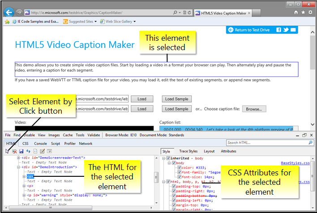Expand the DemoScreenreaderText div node
Image resolution: width=317 pixels, height=213 pixels.
point(18,158)
